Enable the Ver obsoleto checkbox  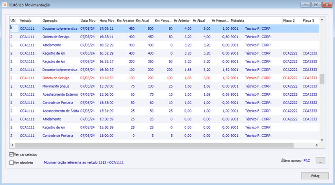click(12, 162)
